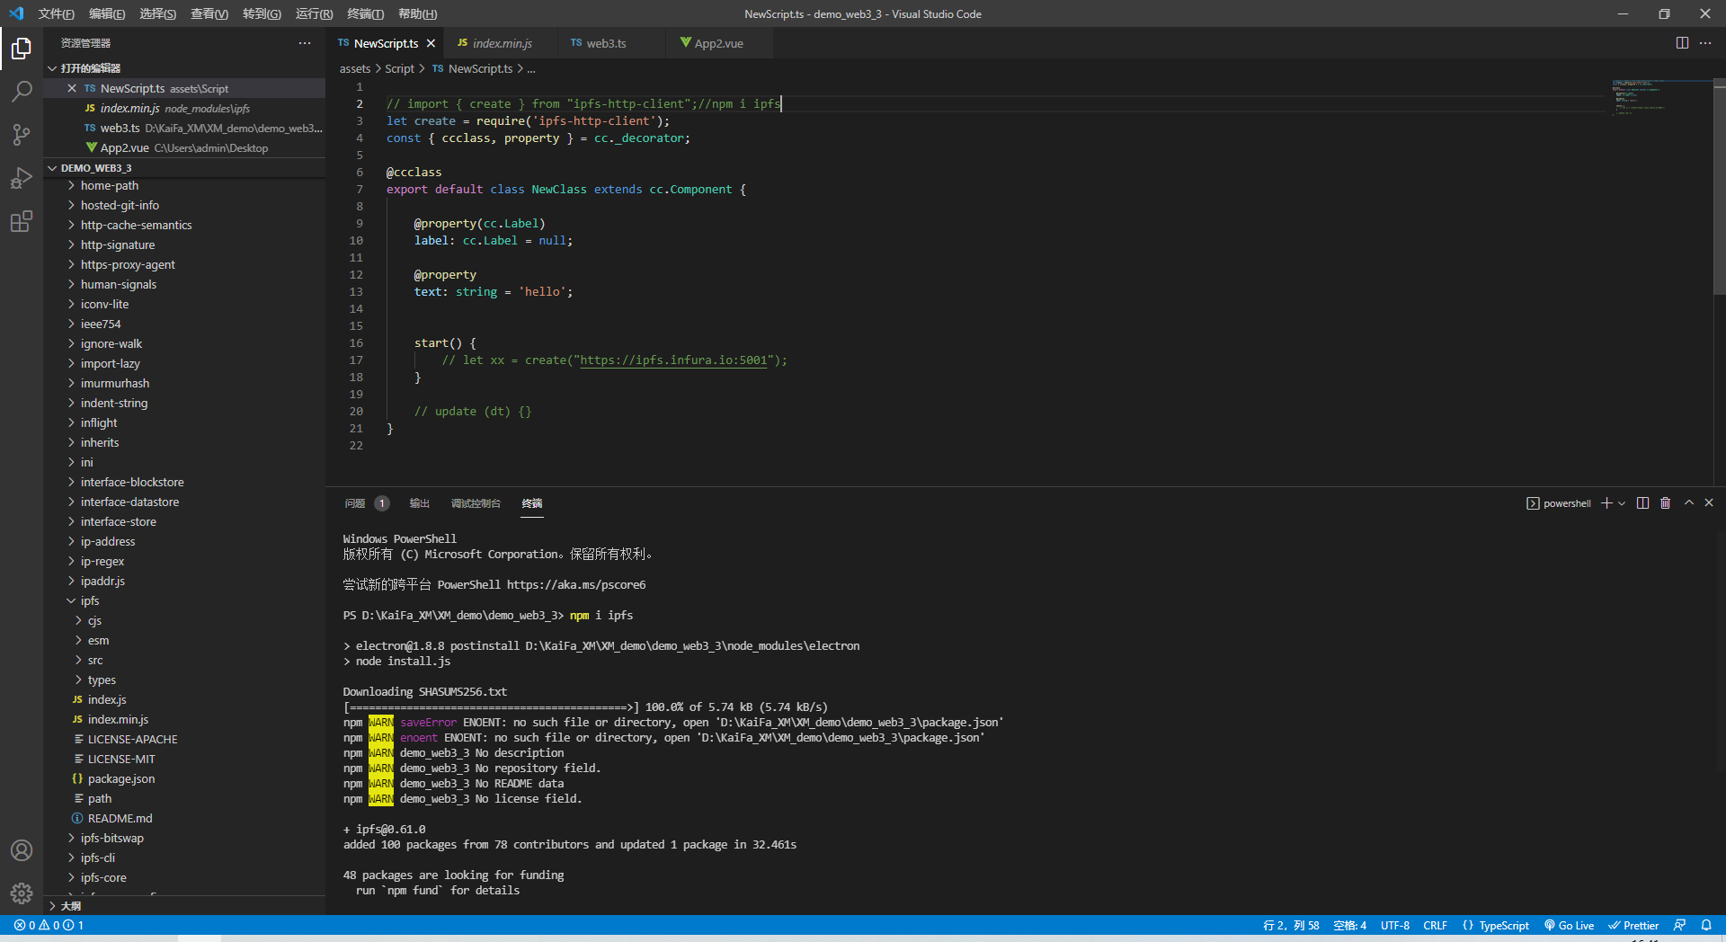Open the Manage gear icon
Image resolution: width=1726 pixels, height=942 pixels.
tap(22, 893)
